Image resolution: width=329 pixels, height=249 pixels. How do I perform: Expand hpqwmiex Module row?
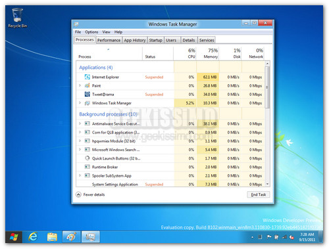pyautogui.click(x=80, y=141)
